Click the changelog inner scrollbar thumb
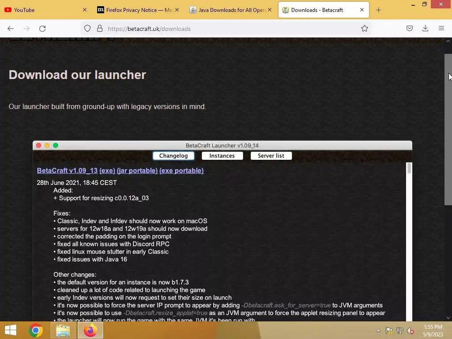Screen dimensions: 452x339 [x=409, y=168]
